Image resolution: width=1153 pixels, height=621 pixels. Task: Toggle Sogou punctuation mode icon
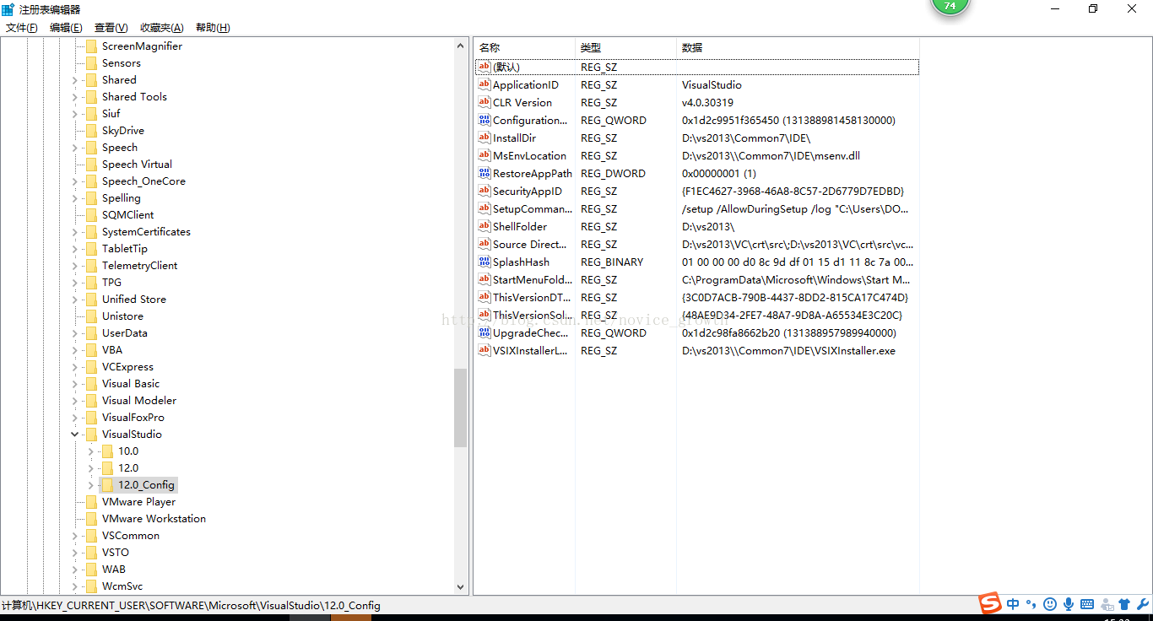1031,604
